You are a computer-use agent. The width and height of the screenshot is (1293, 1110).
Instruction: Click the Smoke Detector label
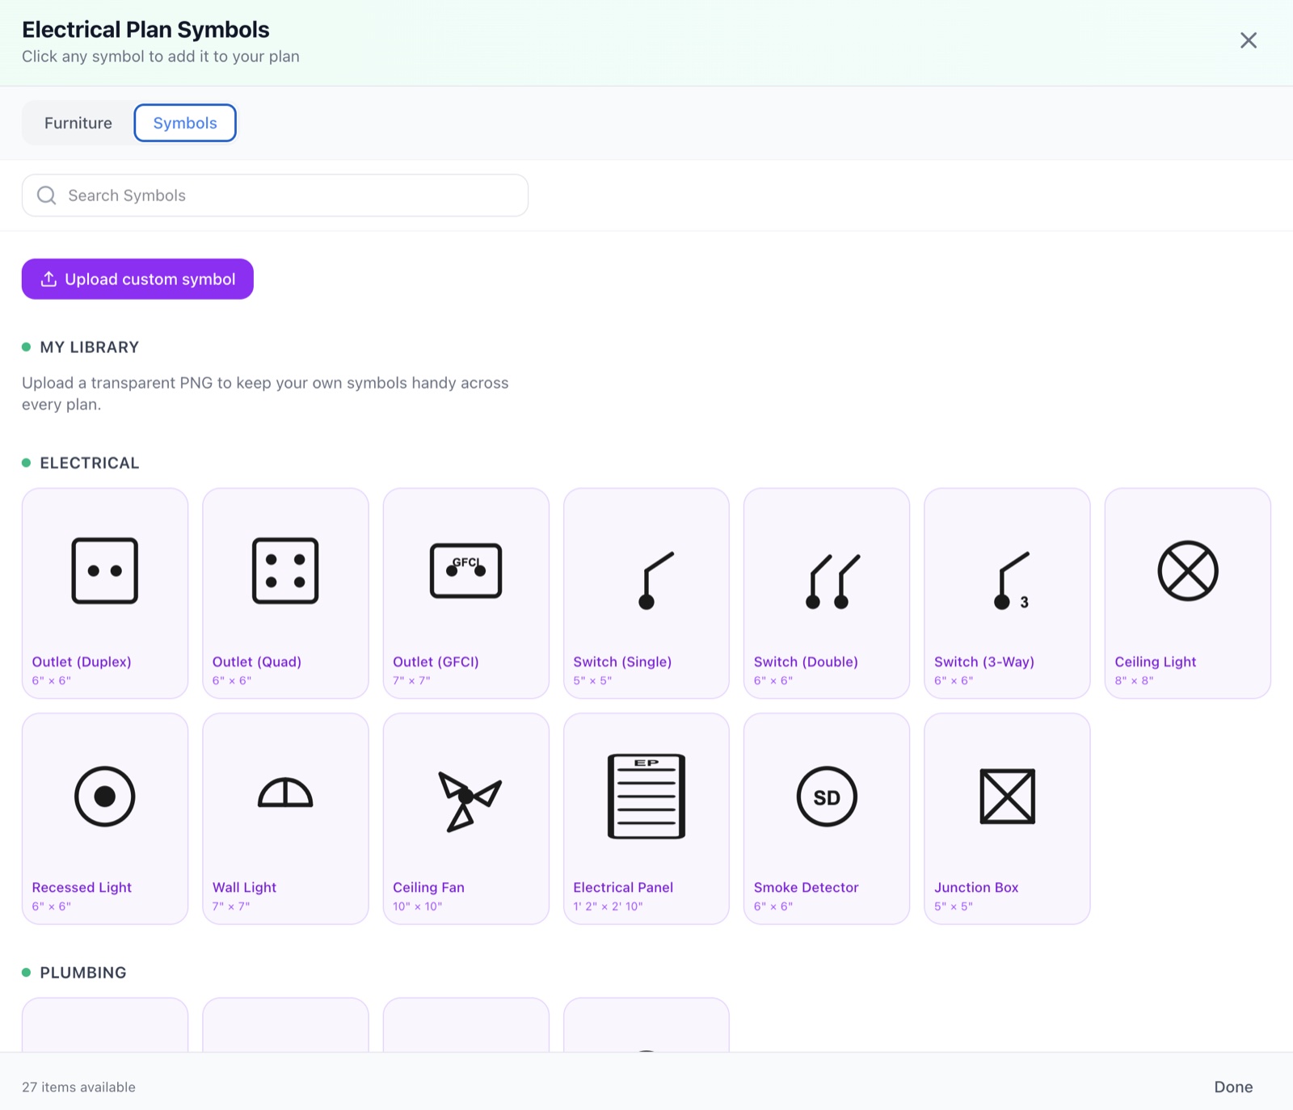point(806,887)
